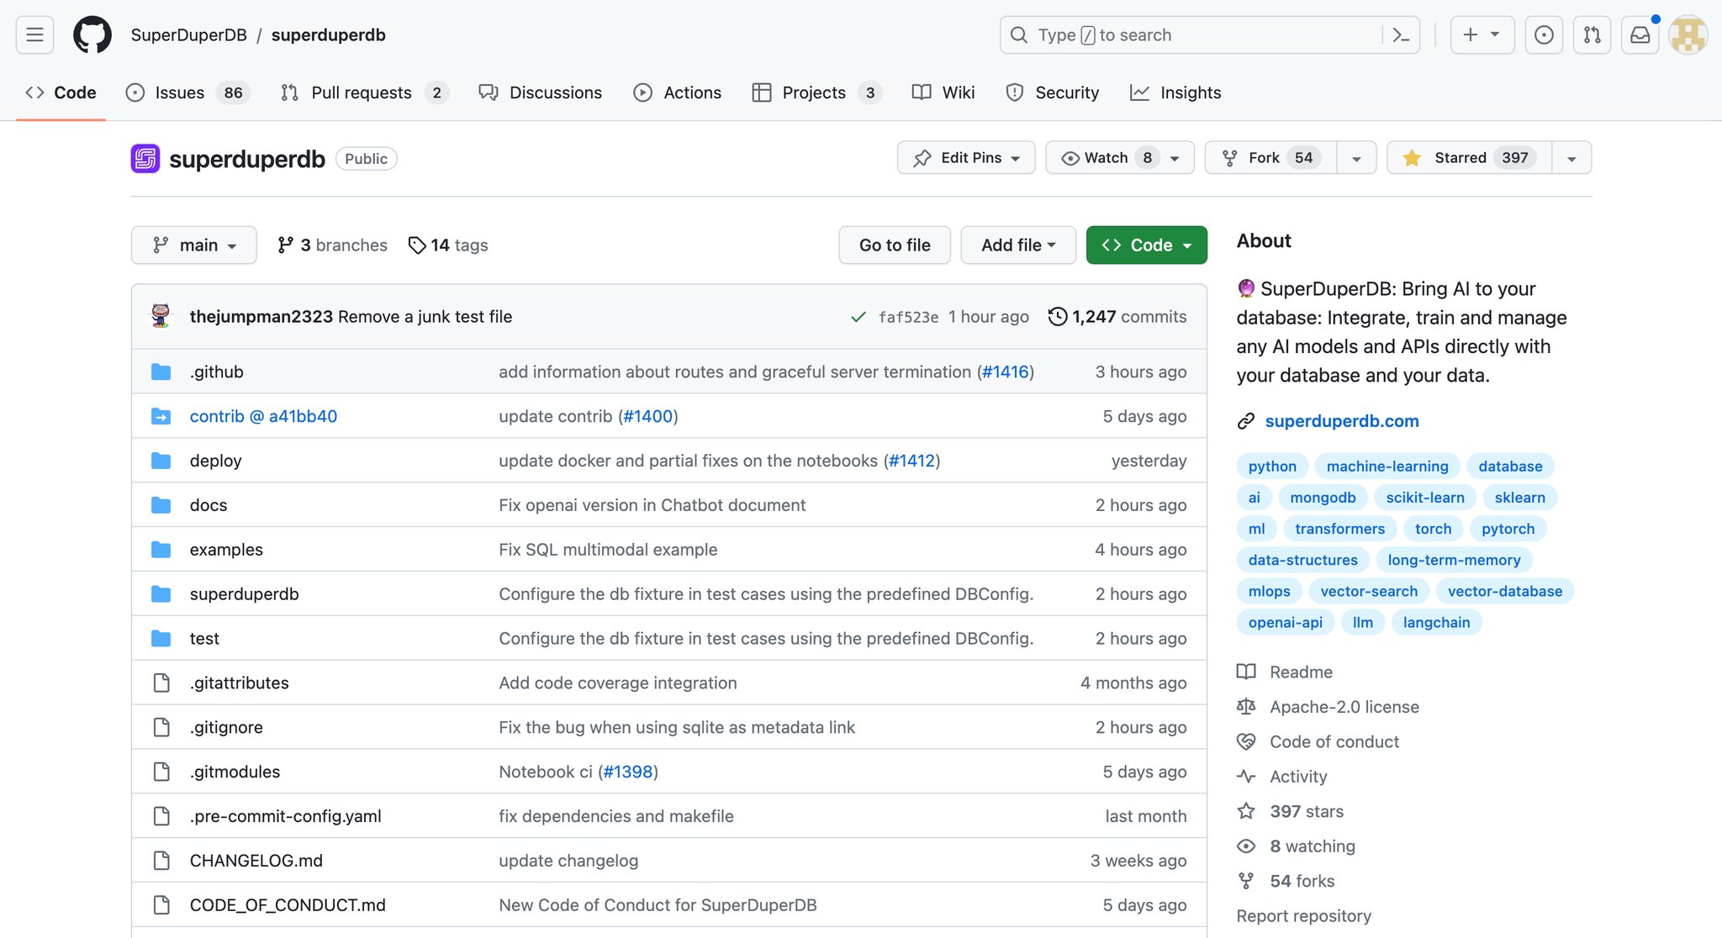Open the hamburger navigation menu
This screenshot has width=1722, height=938.
pos(34,35)
